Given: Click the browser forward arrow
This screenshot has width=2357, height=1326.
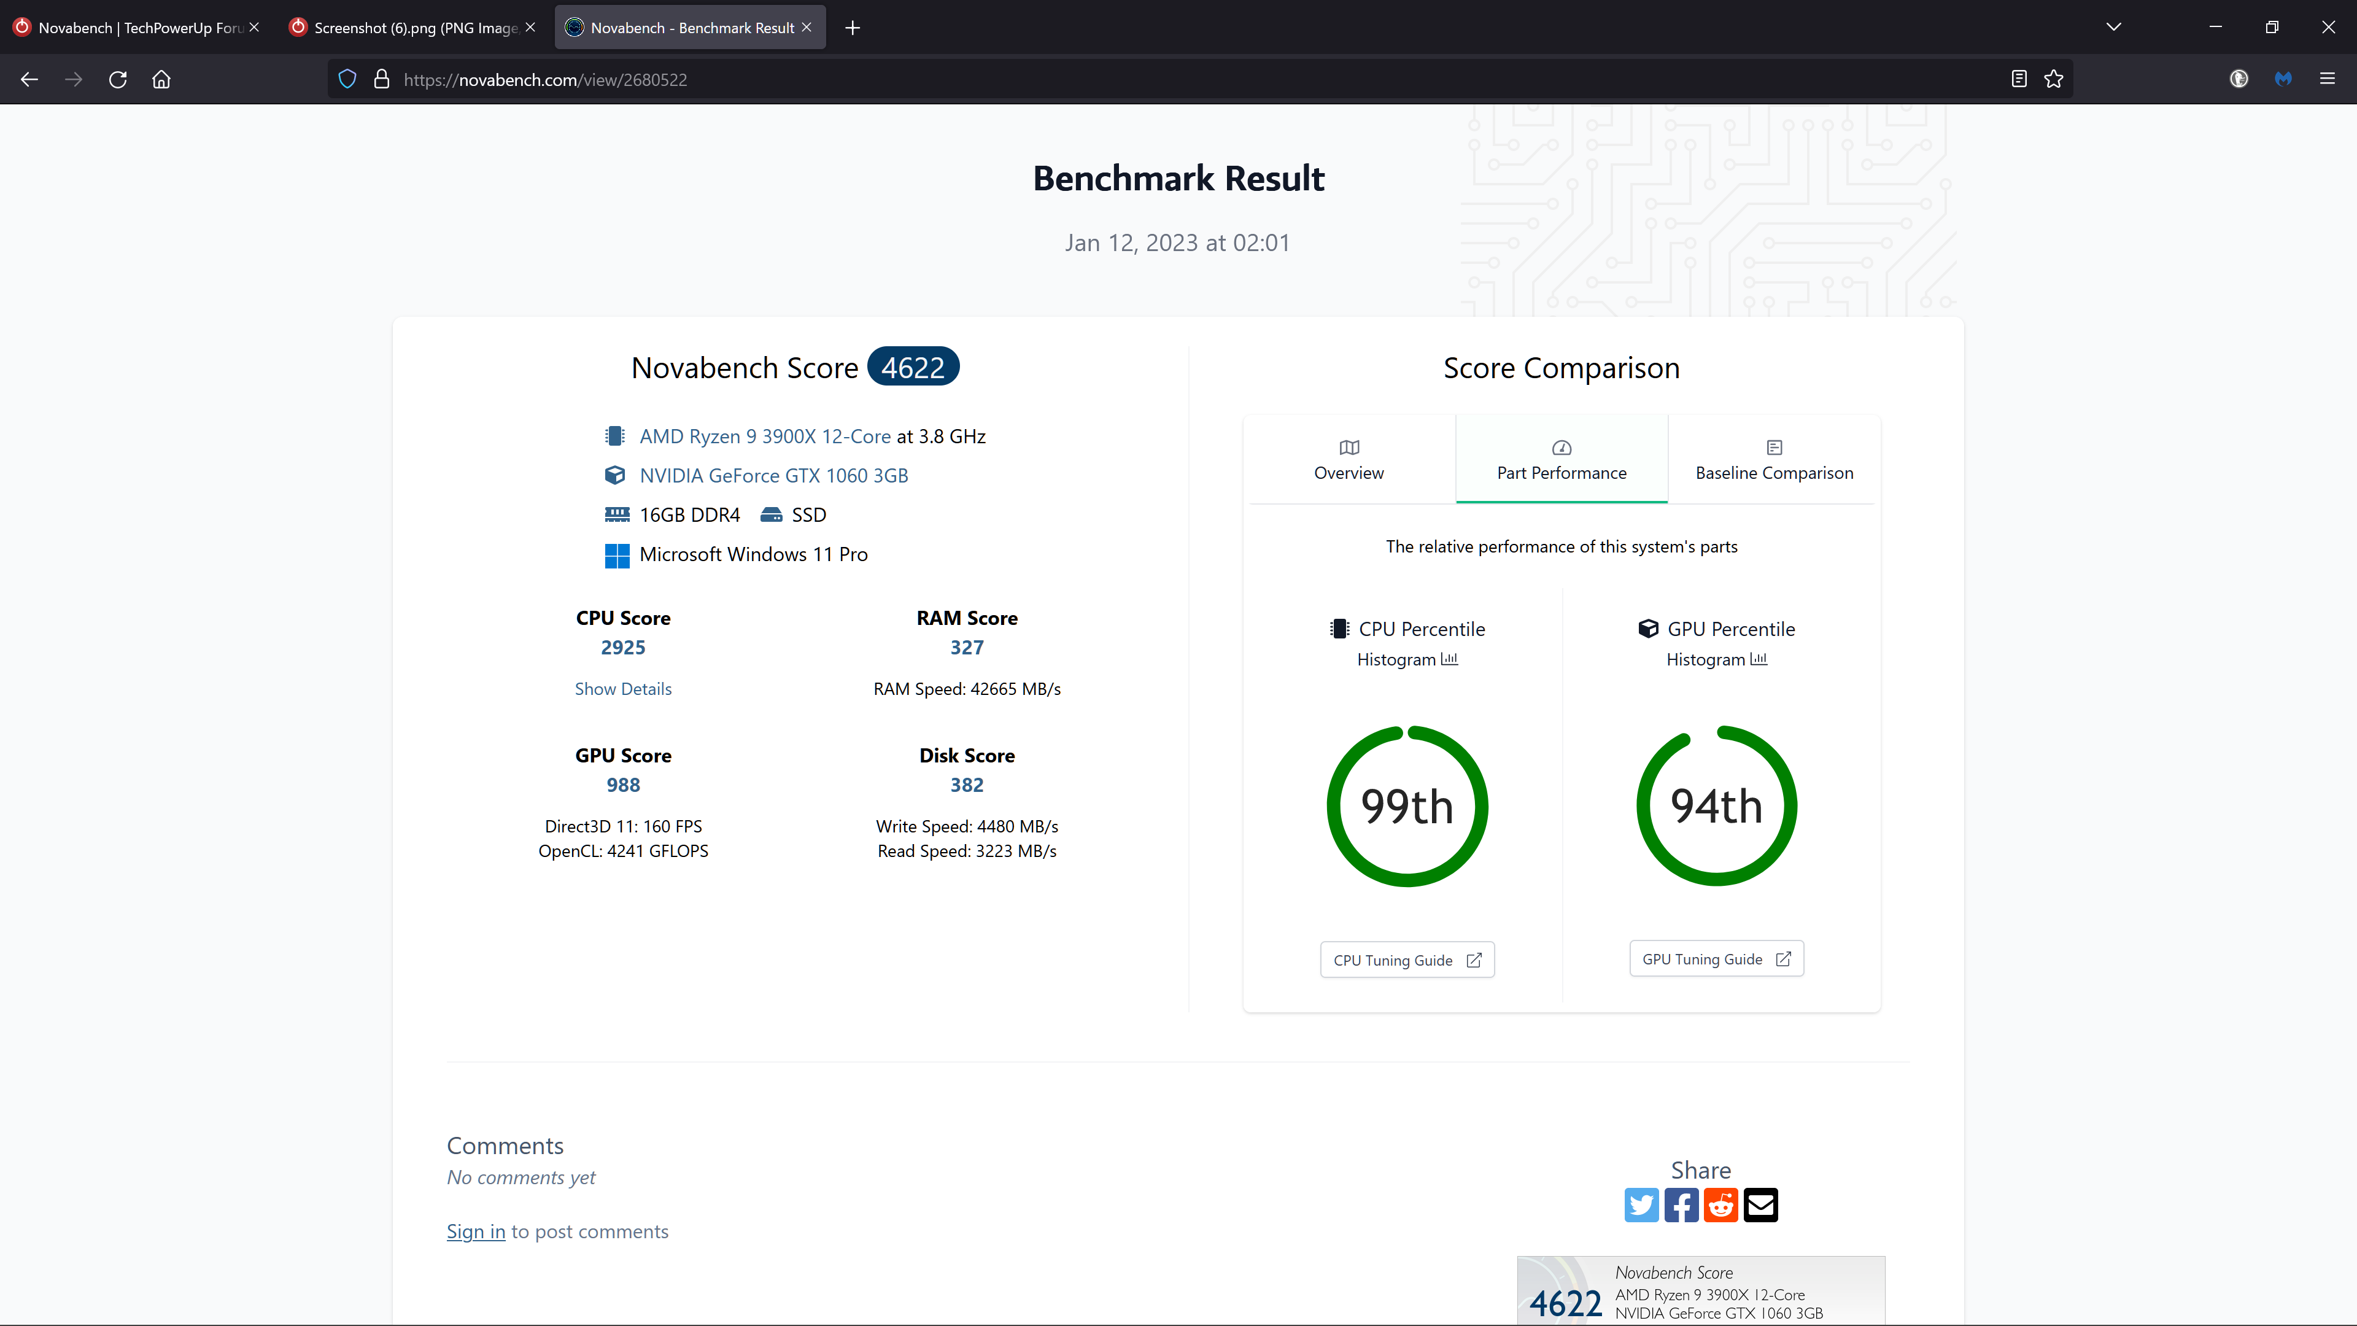Looking at the screenshot, I should pyautogui.click(x=73, y=80).
